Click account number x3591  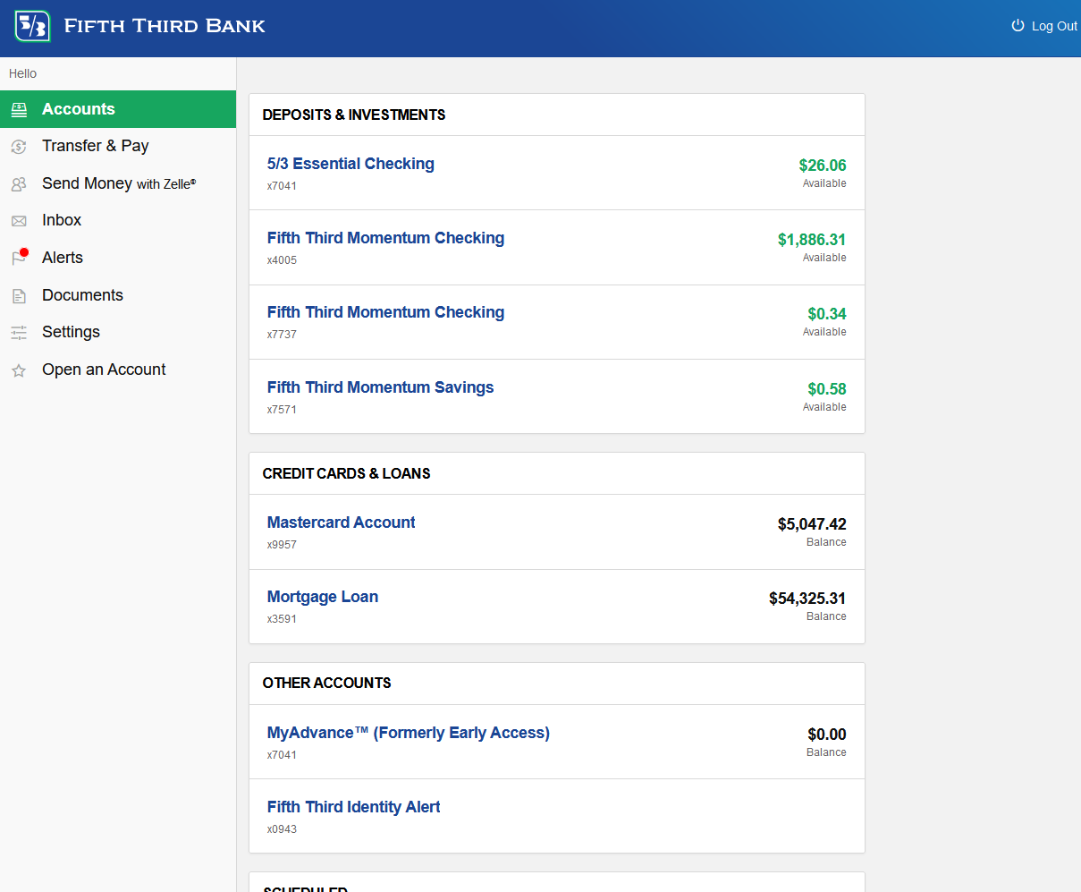click(x=282, y=619)
